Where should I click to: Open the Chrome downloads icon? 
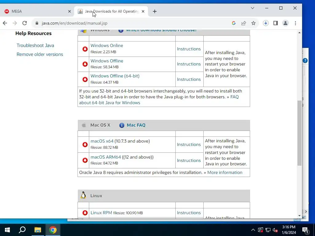[265, 23]
